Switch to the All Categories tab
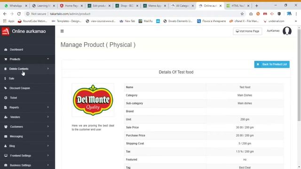The image size is (301, 169). point(182,6)
